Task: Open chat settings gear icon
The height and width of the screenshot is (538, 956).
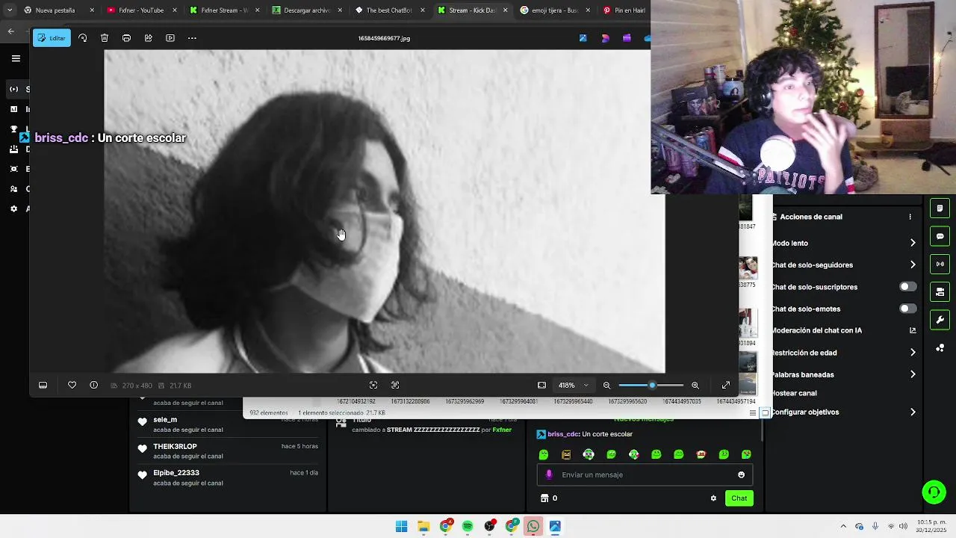Action: [x=713, y=498]
